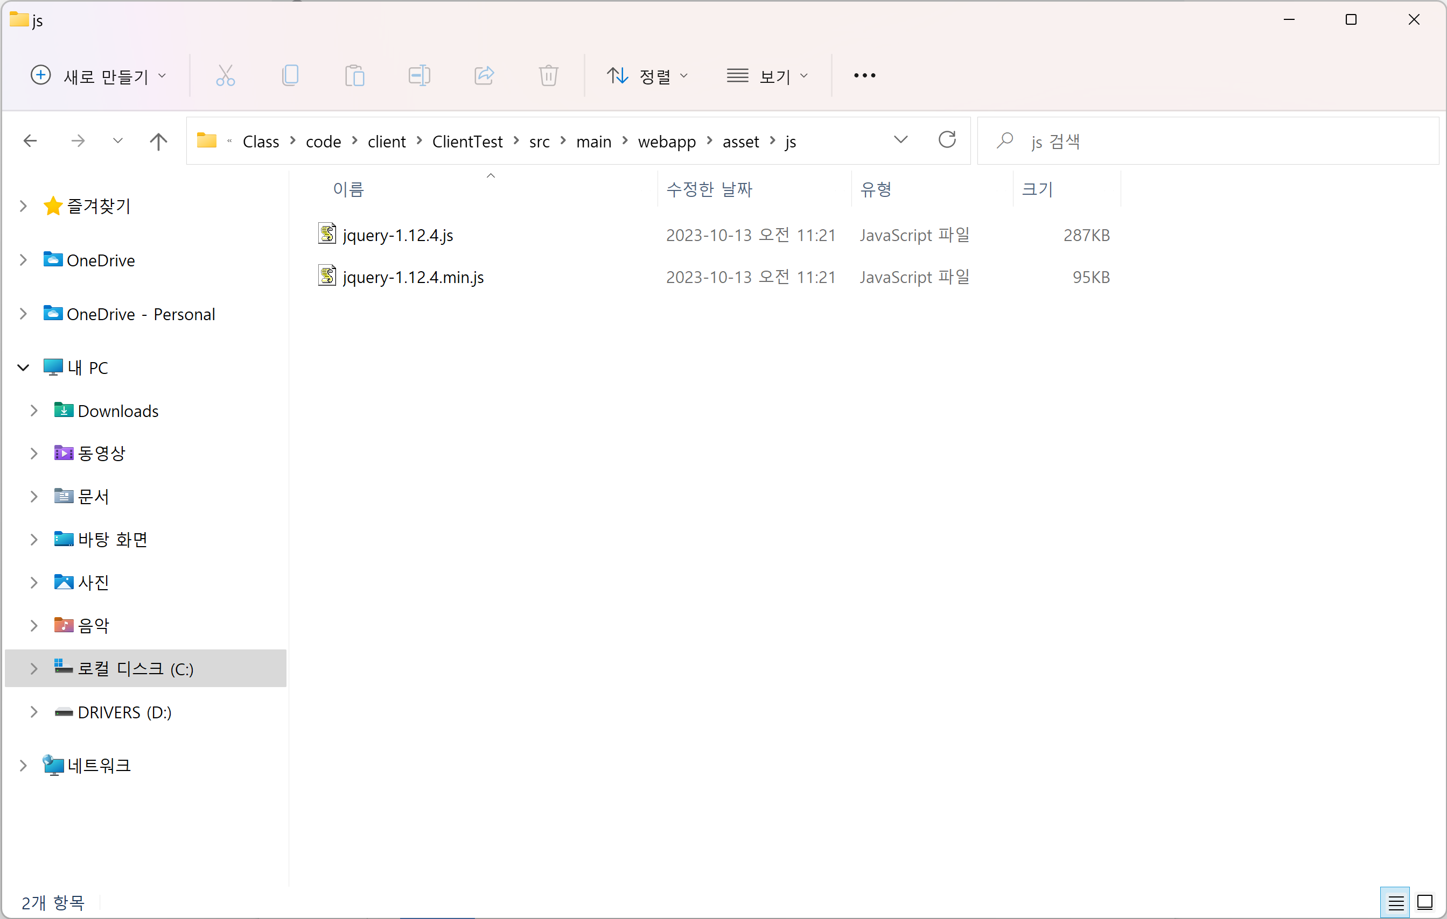Click the js 검색 search field
1447x919 pixels.
[1208, 142]
